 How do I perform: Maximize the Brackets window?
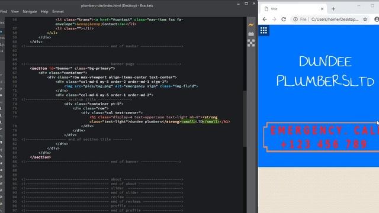tap(246, 4)
